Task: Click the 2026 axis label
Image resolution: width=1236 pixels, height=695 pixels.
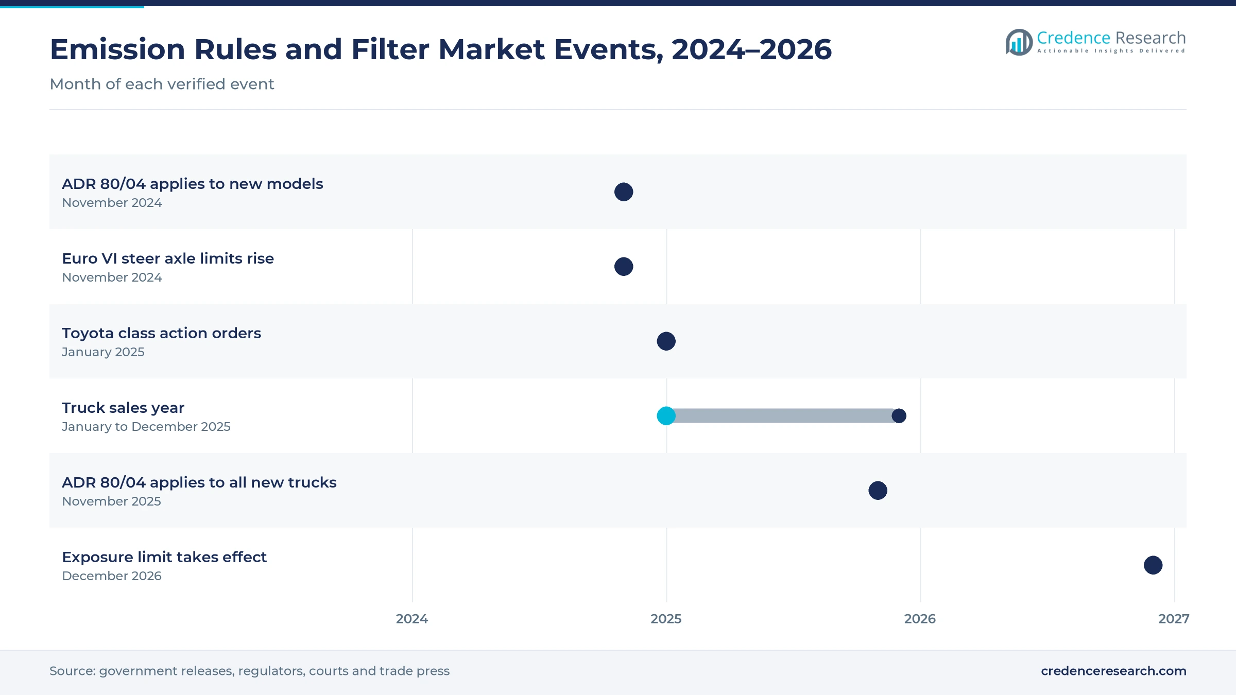Action: (x=920, y=619)
